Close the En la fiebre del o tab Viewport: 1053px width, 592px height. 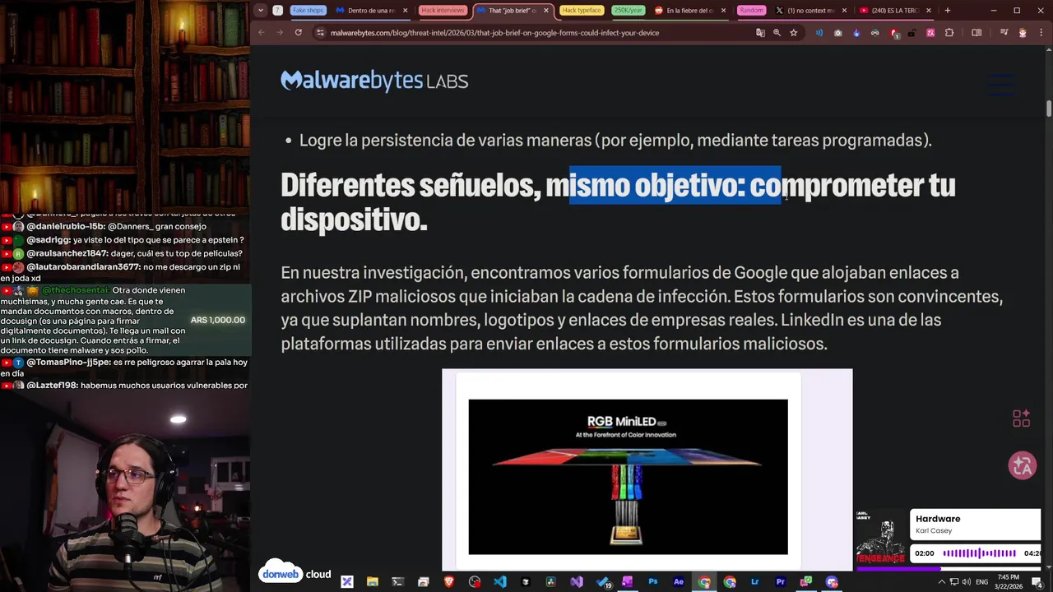723,11
